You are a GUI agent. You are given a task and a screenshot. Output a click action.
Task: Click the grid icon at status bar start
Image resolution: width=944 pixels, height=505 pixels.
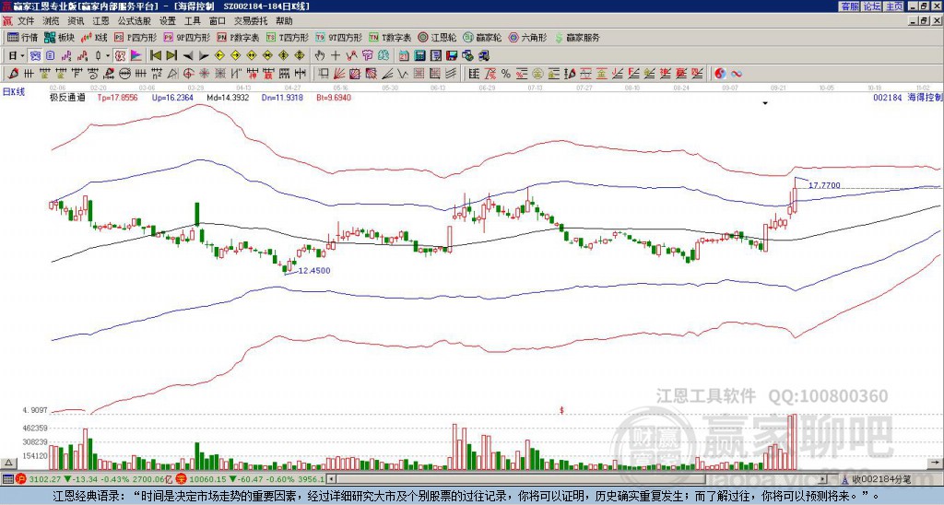pos(7,479)
